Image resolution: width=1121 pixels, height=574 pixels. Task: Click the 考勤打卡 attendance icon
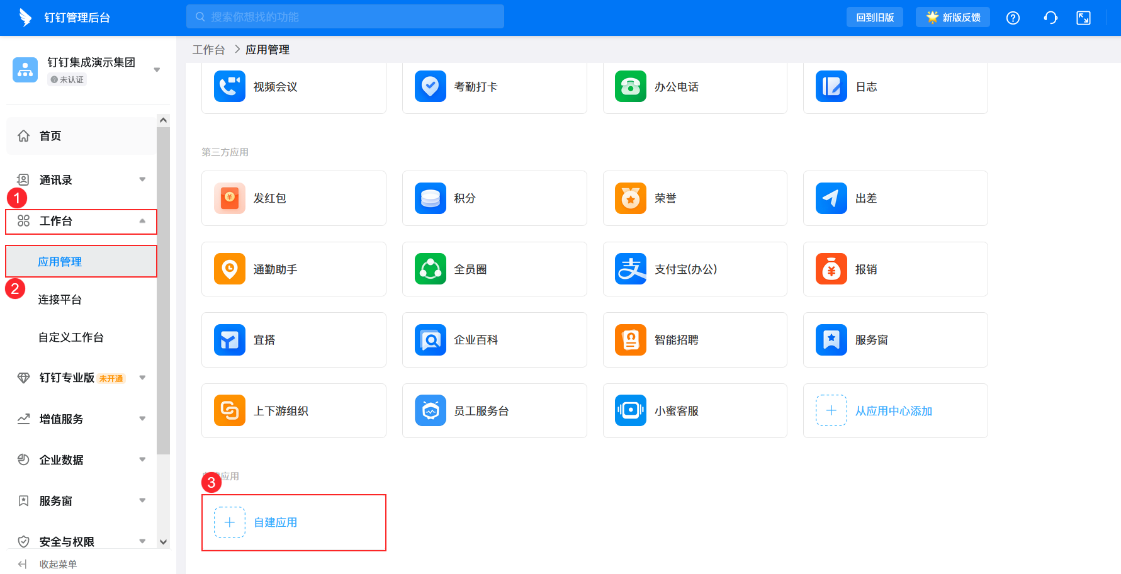[431, 86]
